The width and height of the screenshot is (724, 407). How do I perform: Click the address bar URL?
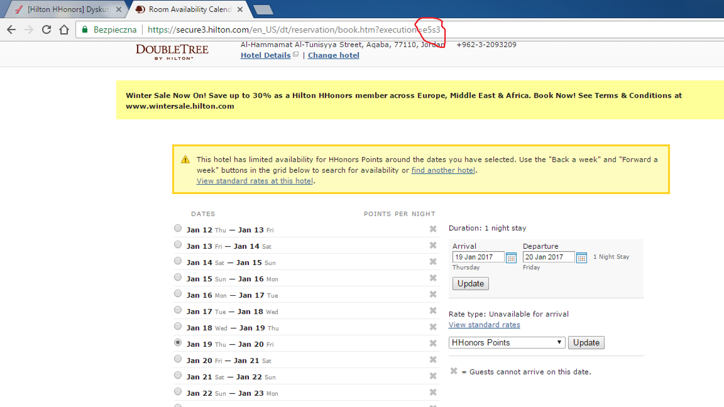(x=294, y=30)
